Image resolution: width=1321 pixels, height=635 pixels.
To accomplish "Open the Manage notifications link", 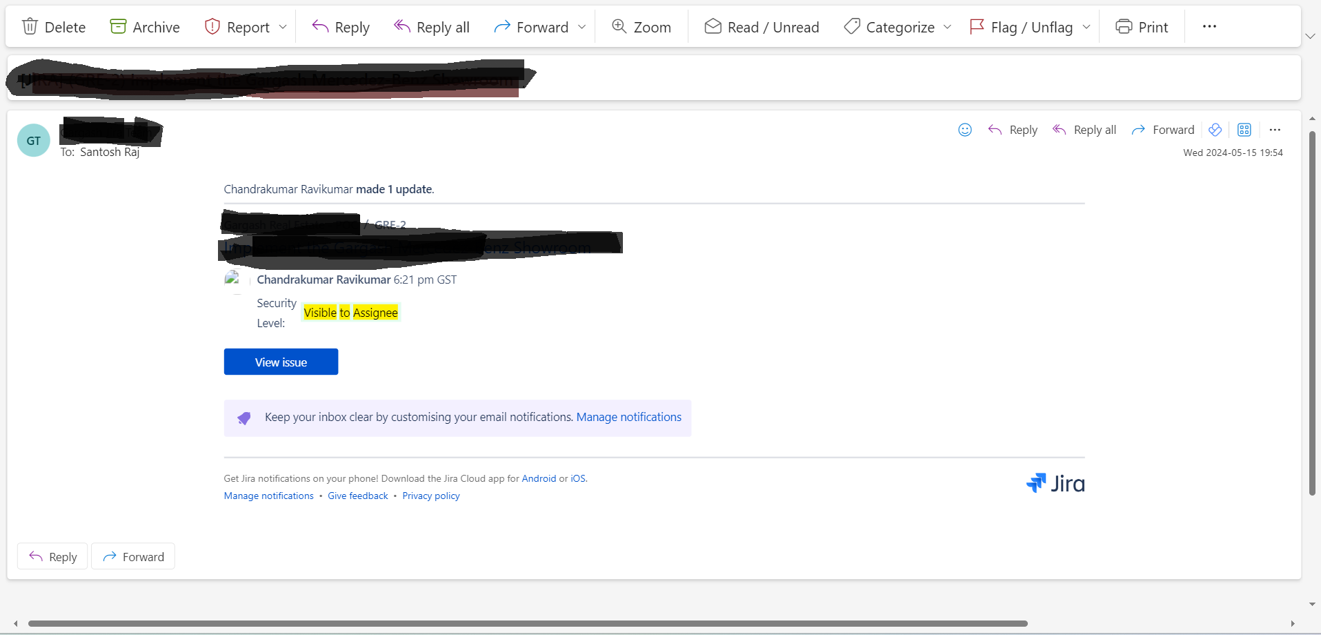I will (628, 417).
